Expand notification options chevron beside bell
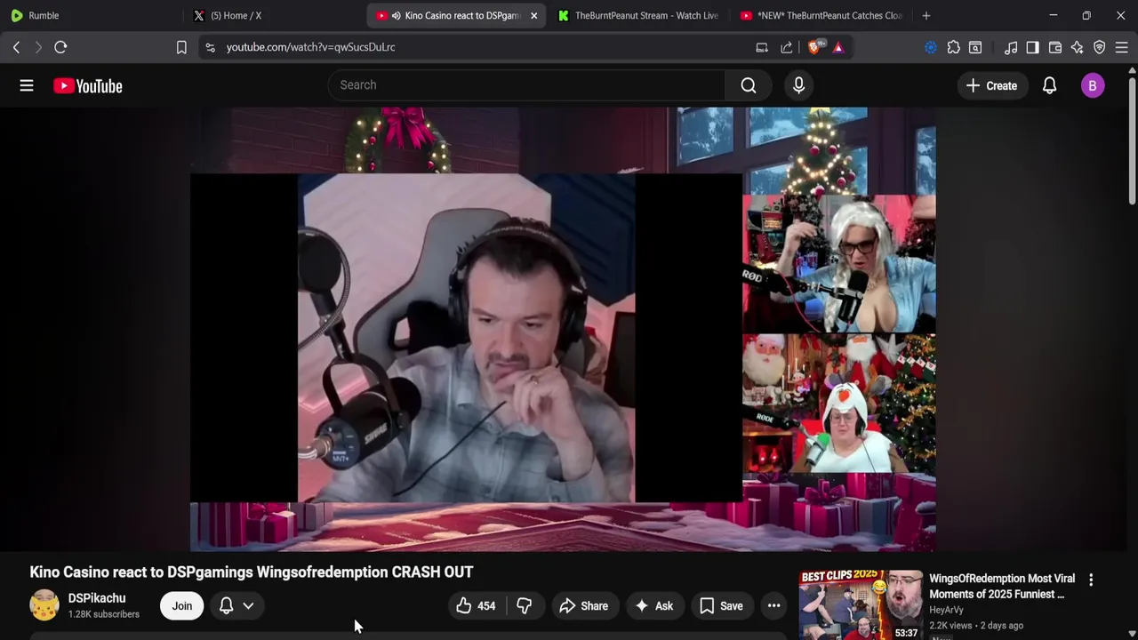 click(x=248, y=606)
